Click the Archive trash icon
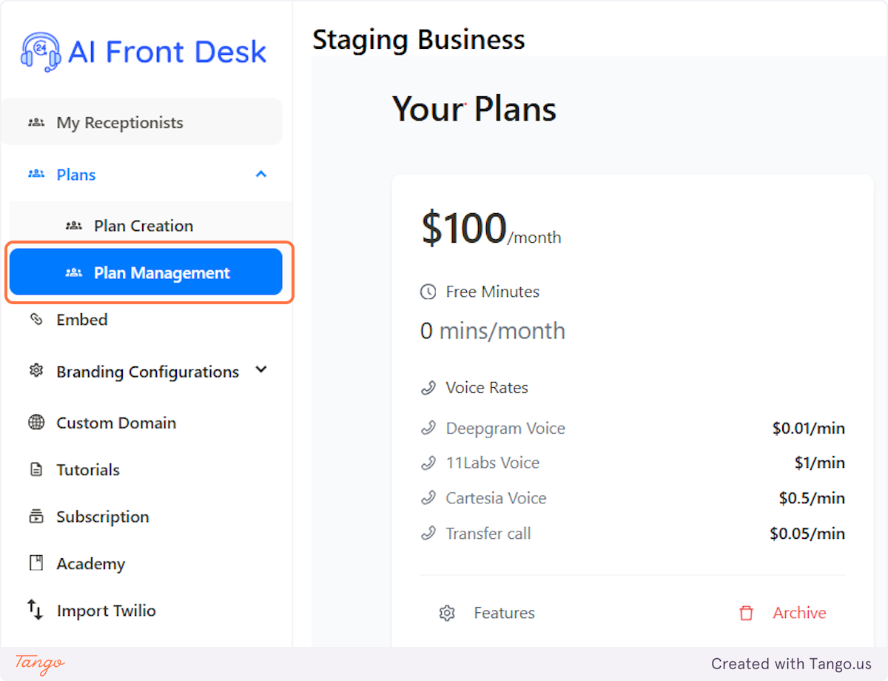Image resolution: width=888 pixels, height=681 pixels. [746, 613]
